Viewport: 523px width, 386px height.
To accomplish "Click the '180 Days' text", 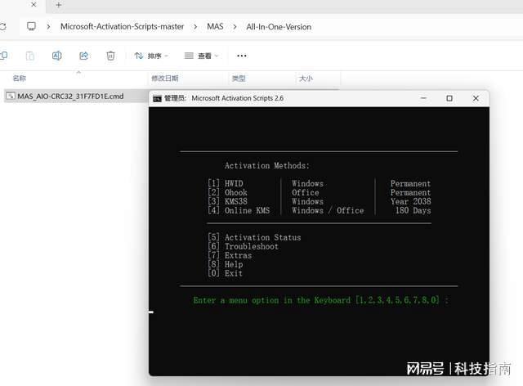I will pyautogui.click(x=413, y=210).
